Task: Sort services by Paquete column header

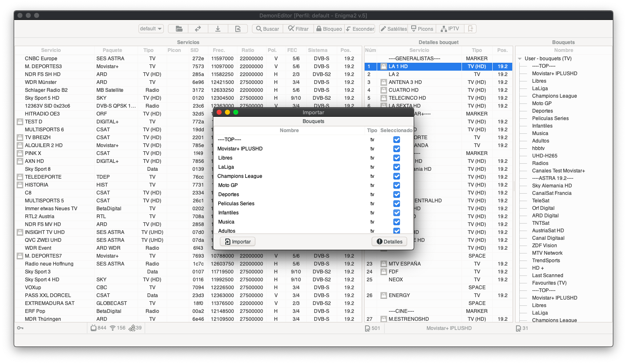Action: coord(112,50)
